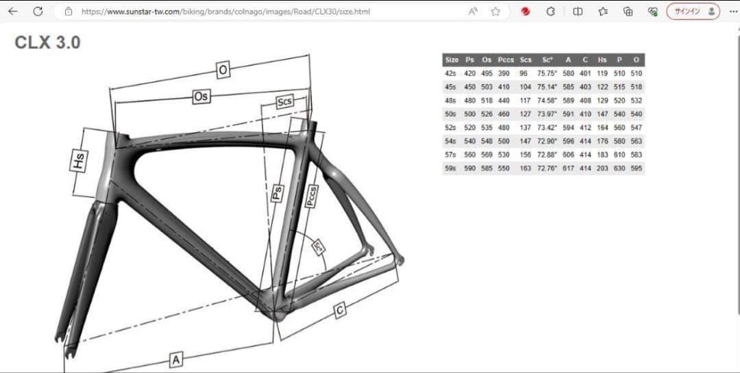This screenshot has height=373, width=740.
Task: Add this page to favorites star
Action: pyautogui.click(x=495, y=12)
